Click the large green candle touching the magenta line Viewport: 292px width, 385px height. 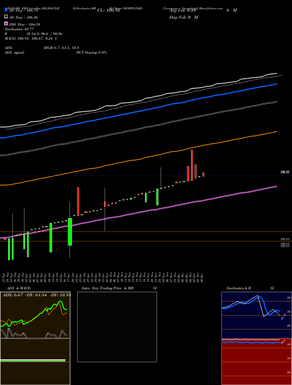(70, 232)
